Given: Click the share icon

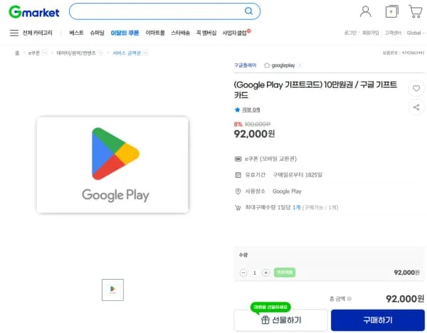Looking at the screenshot, I should [416, 107].
